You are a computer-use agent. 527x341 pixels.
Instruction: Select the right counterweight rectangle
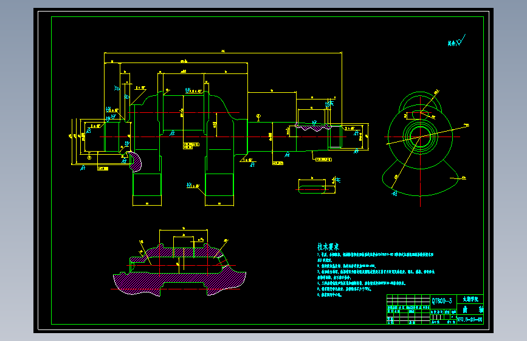click(219, 184)
